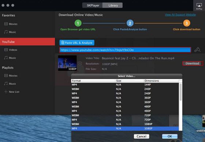Click the Download button
Image resolution: width=205 pixels, height=142 pixels.
pyautogui.click(x=193, y=64)
